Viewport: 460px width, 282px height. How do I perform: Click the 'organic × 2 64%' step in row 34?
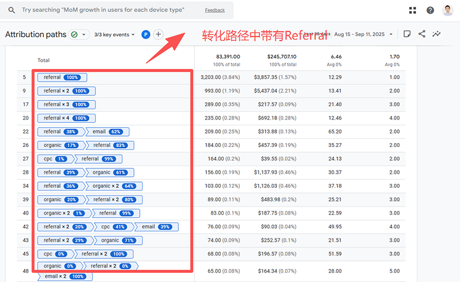(113, 186)
